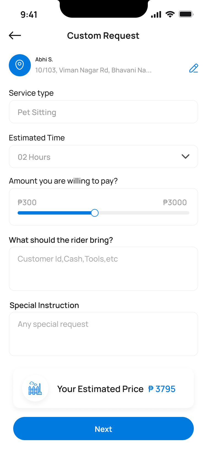Click the blue location pin icon

(20, 65)
